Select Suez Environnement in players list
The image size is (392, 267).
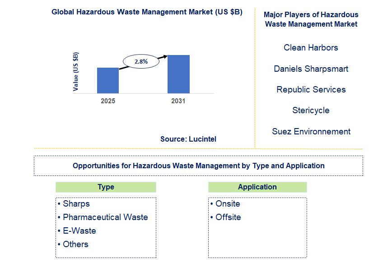pos(311,131)
